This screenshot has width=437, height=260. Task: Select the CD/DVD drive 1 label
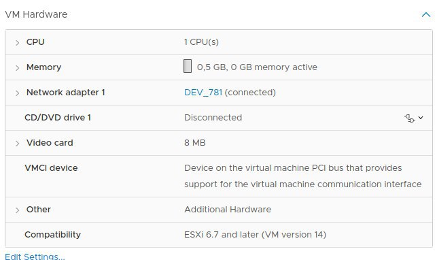point(58,118)
